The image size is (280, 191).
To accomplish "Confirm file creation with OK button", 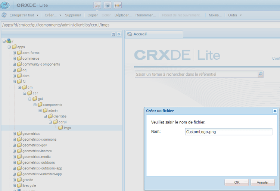I will [237, 182].
